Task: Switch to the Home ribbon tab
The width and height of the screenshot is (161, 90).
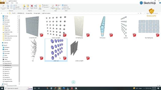Action: pyautogui.click(x=7, y=3)
